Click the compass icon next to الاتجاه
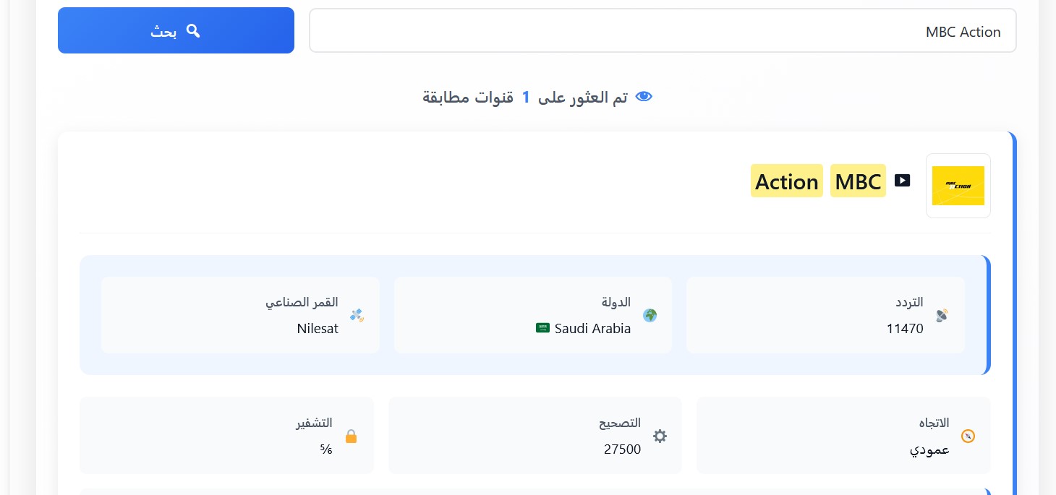This screenshot has width=1056, height=495. coord(968,436)
